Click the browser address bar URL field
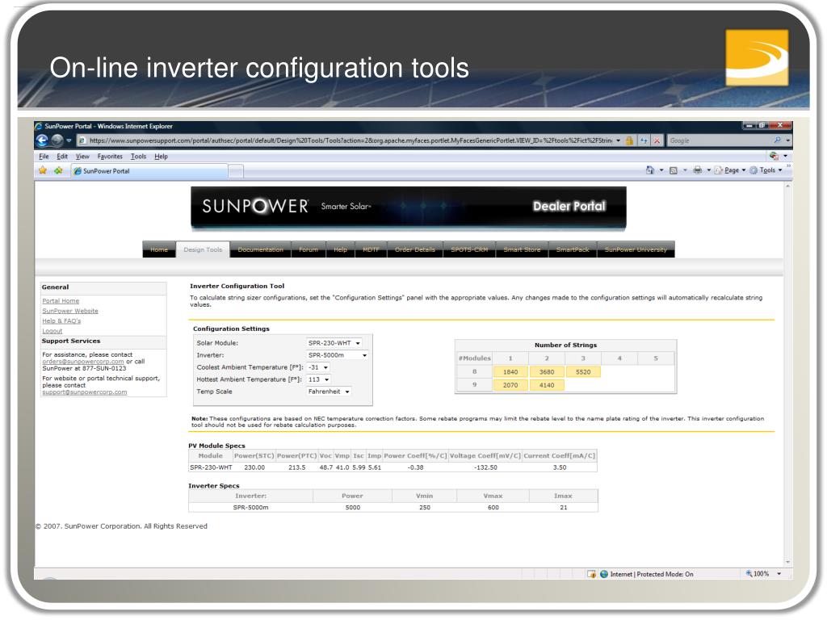Image resolution: width=827 pixels, height=620 pixels. click(351, 140)
